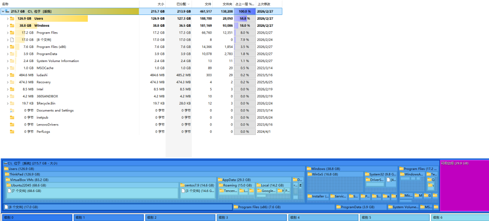Expand the Users folder row
The height and width of the screenshot is (221, 489).
click(x=8, y=19)
